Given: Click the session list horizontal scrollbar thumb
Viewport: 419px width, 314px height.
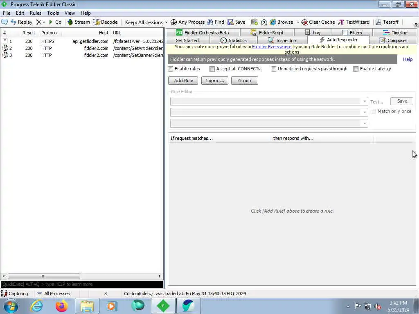Looking at the screenshot, I should [x=44, y=276].
